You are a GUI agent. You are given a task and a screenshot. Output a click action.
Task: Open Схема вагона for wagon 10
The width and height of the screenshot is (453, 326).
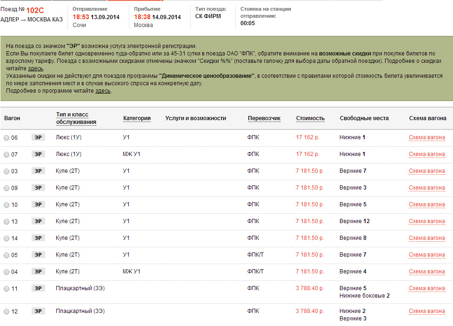point(426,205)
